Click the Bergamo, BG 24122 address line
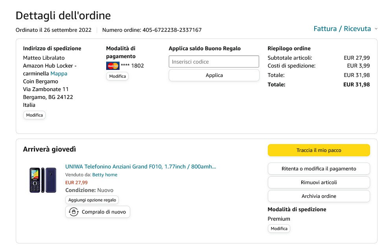The image size is (387, 245). click(x=48, y=97)
